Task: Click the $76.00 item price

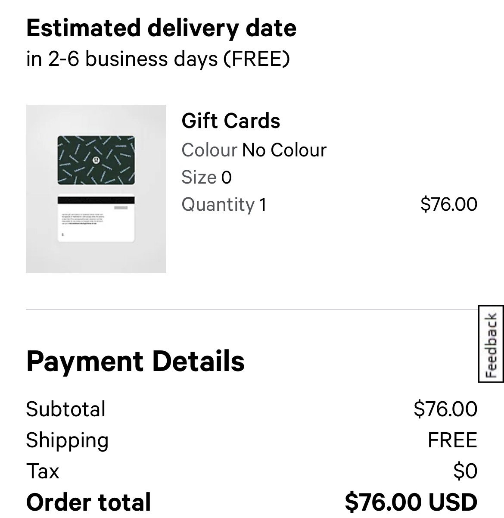Action: (449, 204)
